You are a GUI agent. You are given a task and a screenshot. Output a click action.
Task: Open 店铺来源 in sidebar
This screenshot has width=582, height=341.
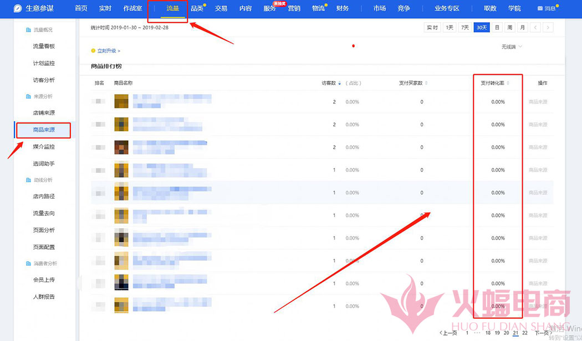(44, 113)
